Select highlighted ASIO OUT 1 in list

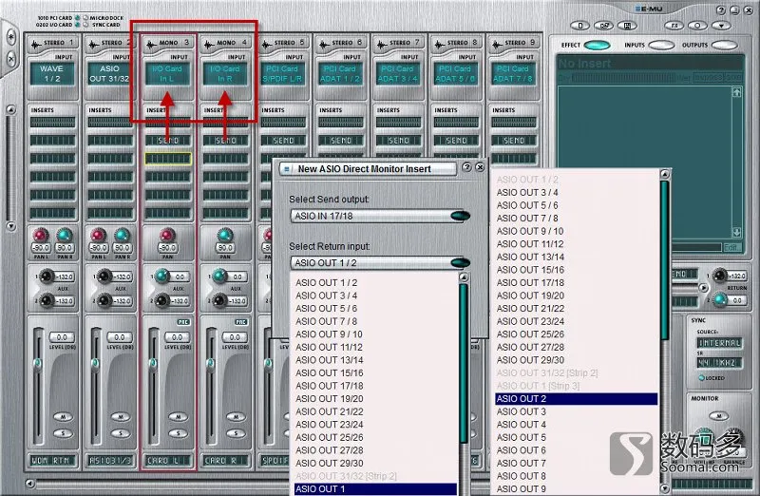tap(375, 488)
